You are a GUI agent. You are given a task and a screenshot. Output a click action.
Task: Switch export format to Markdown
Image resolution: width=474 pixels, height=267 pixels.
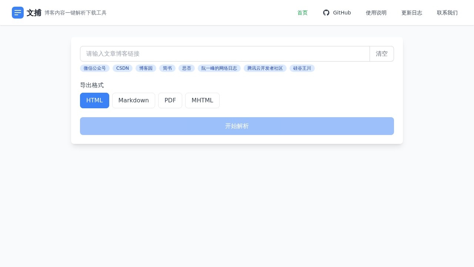(134, 100)
